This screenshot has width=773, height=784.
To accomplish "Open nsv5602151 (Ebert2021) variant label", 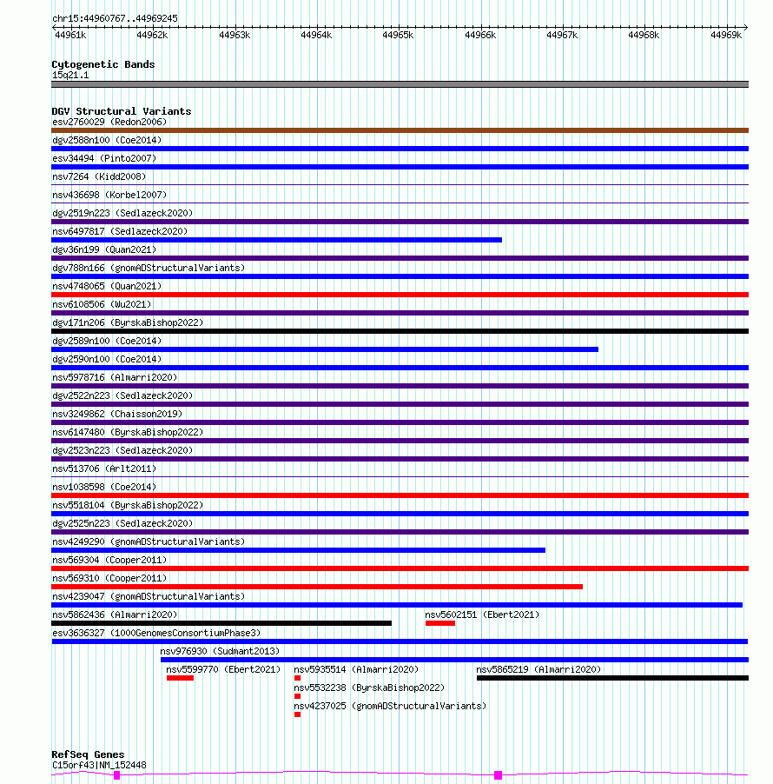I will 482,615.
